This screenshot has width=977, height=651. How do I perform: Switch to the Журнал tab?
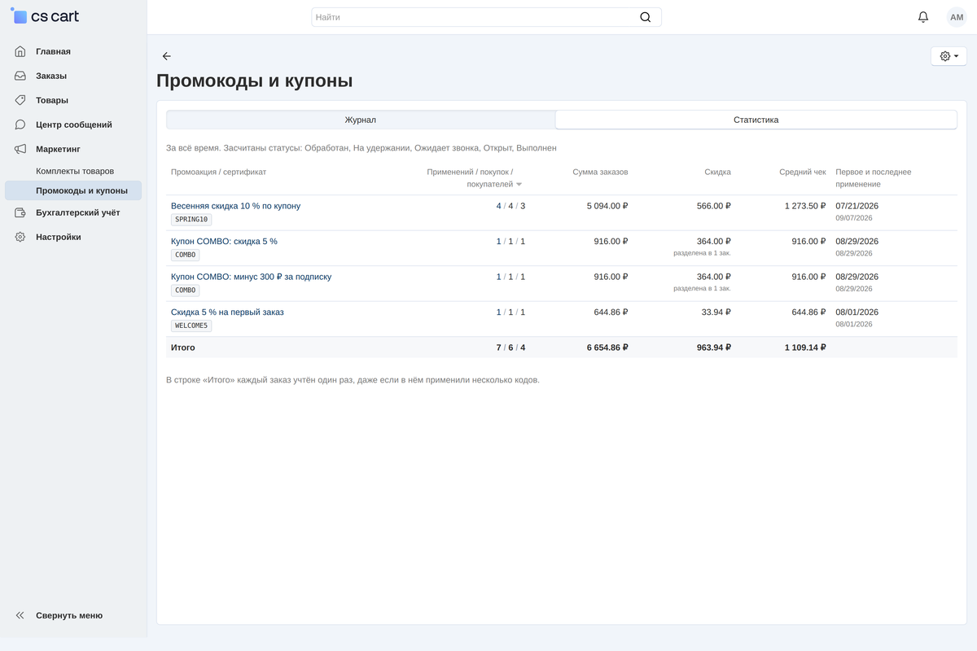click(x=361, y=120)
